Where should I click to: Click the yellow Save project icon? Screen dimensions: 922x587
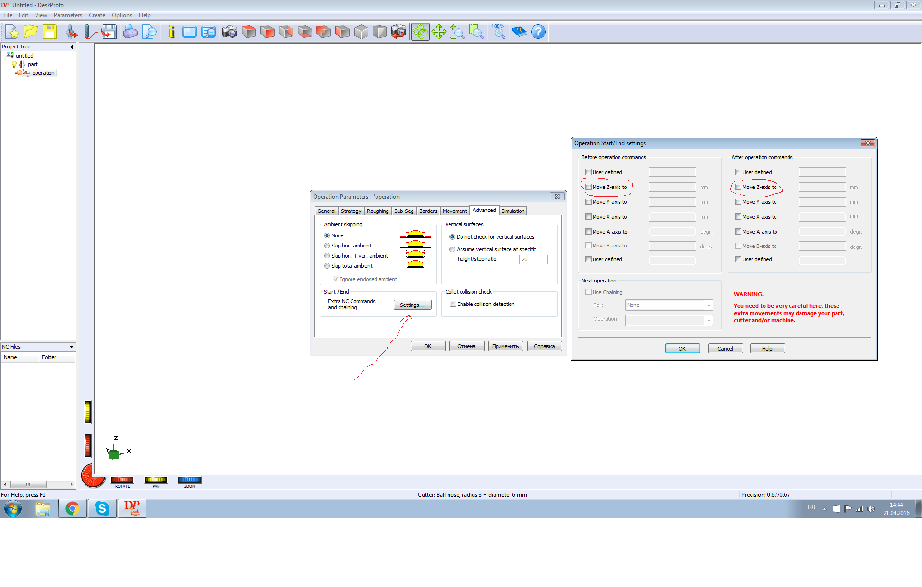[49, 32]
